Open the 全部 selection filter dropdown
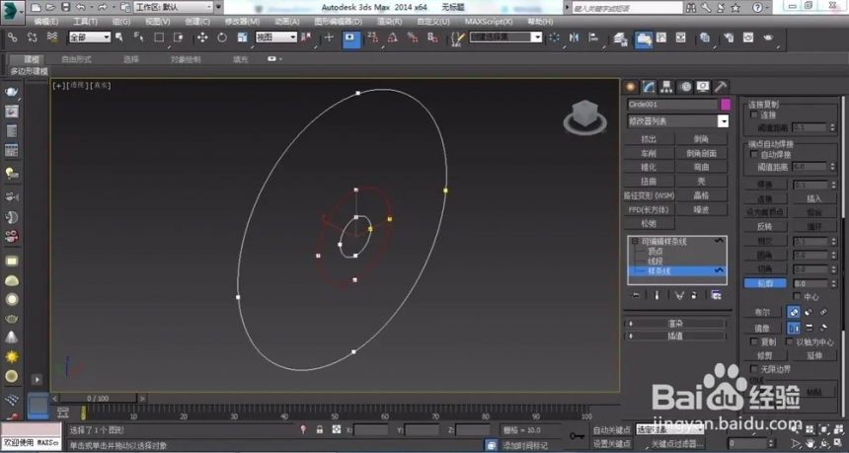 pyautogui.click(x=89, y=38)
